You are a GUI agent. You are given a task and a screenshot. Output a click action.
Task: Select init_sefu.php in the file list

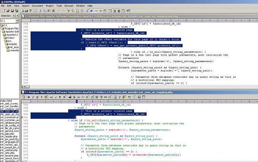7,153
